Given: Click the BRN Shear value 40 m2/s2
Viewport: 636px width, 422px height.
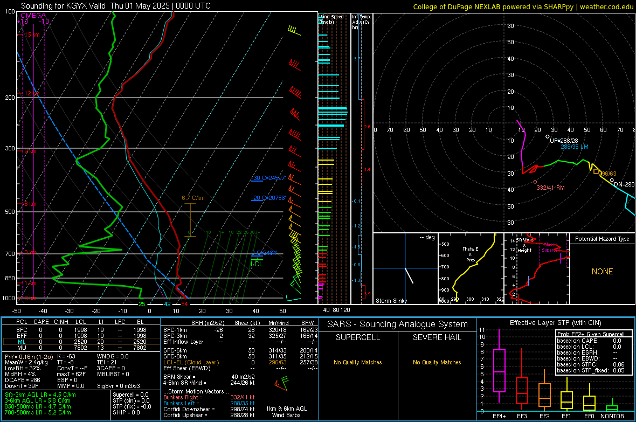Looking at the screenshot, I should point(243,377).
